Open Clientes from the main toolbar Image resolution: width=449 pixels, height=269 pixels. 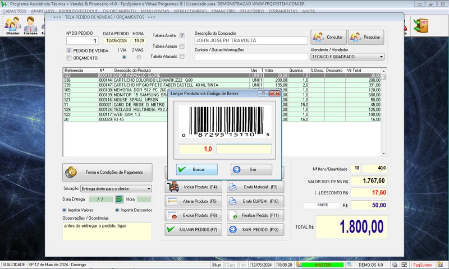click(13, 25)
